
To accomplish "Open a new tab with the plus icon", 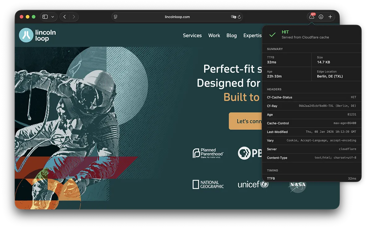I will pyautogui.click(x=330, y=17).
